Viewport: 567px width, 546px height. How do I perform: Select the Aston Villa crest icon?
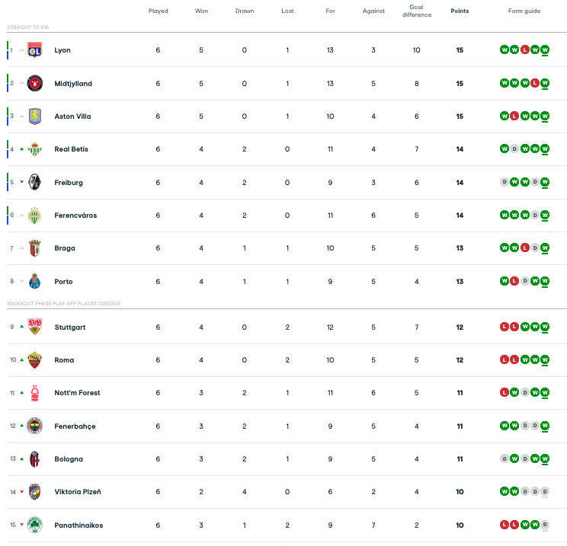(35, 117)
